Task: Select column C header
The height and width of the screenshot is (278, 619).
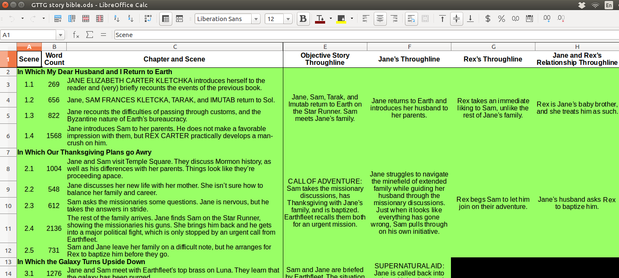Action: [x=175, y=47]
